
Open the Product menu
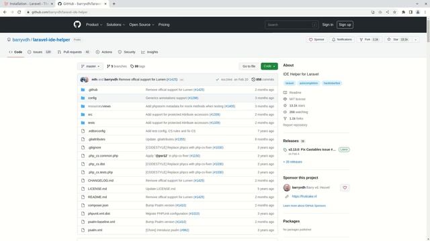[x=94, y=25]
